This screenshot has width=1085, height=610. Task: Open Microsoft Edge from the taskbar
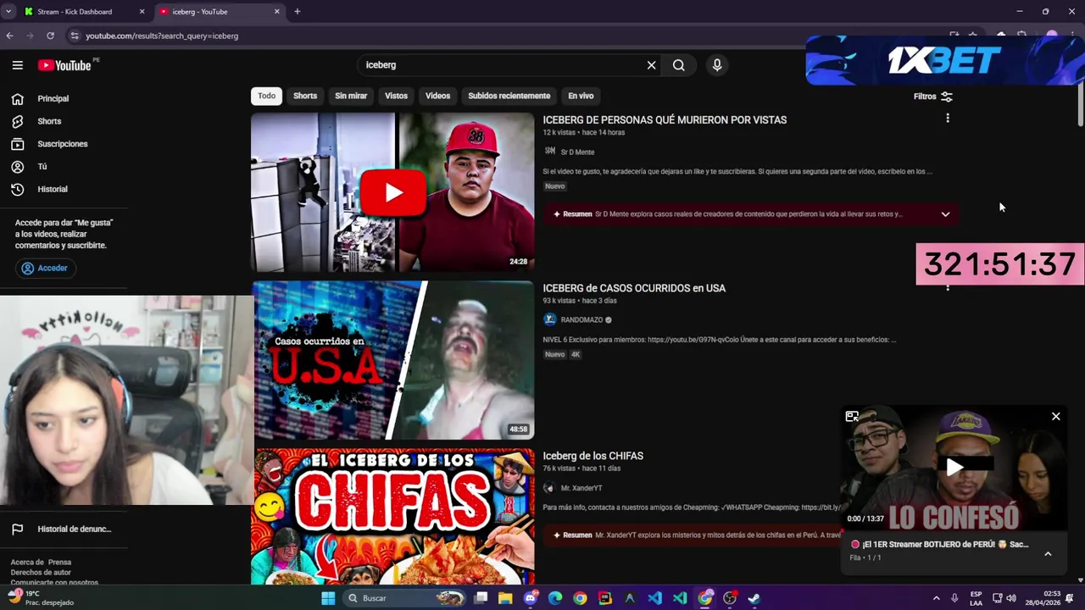pos(555,598)
